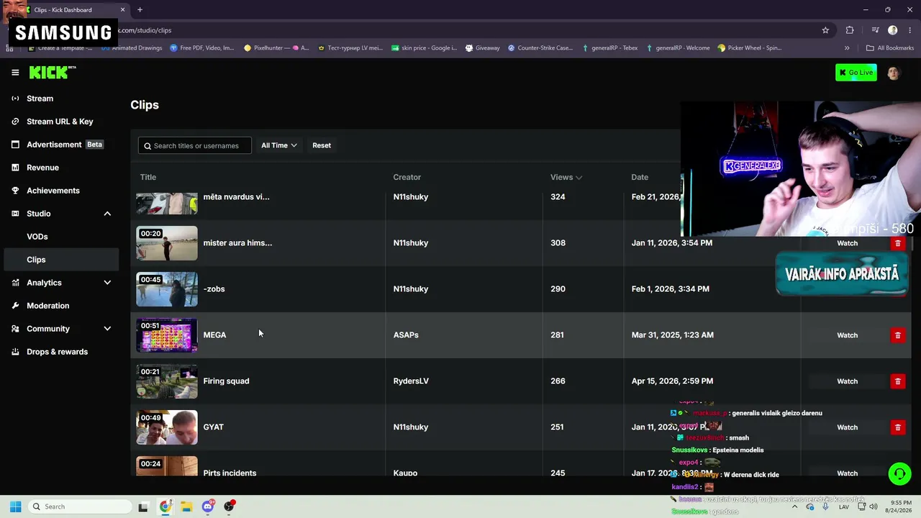Open the green support chat bubble
The width and height of the screenshot is (921, 518).
(x=899, y=473)
